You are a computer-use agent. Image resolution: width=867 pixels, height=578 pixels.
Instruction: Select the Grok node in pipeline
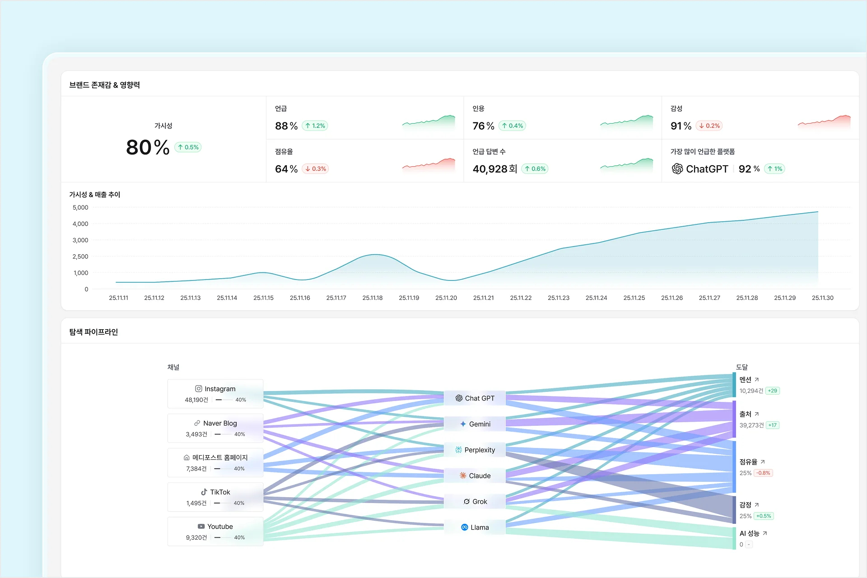pos(475,501)
